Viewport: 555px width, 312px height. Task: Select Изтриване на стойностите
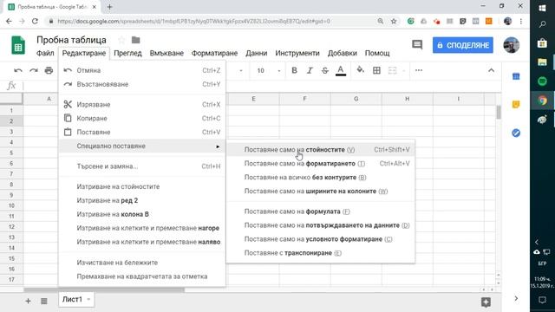point(142,186)
